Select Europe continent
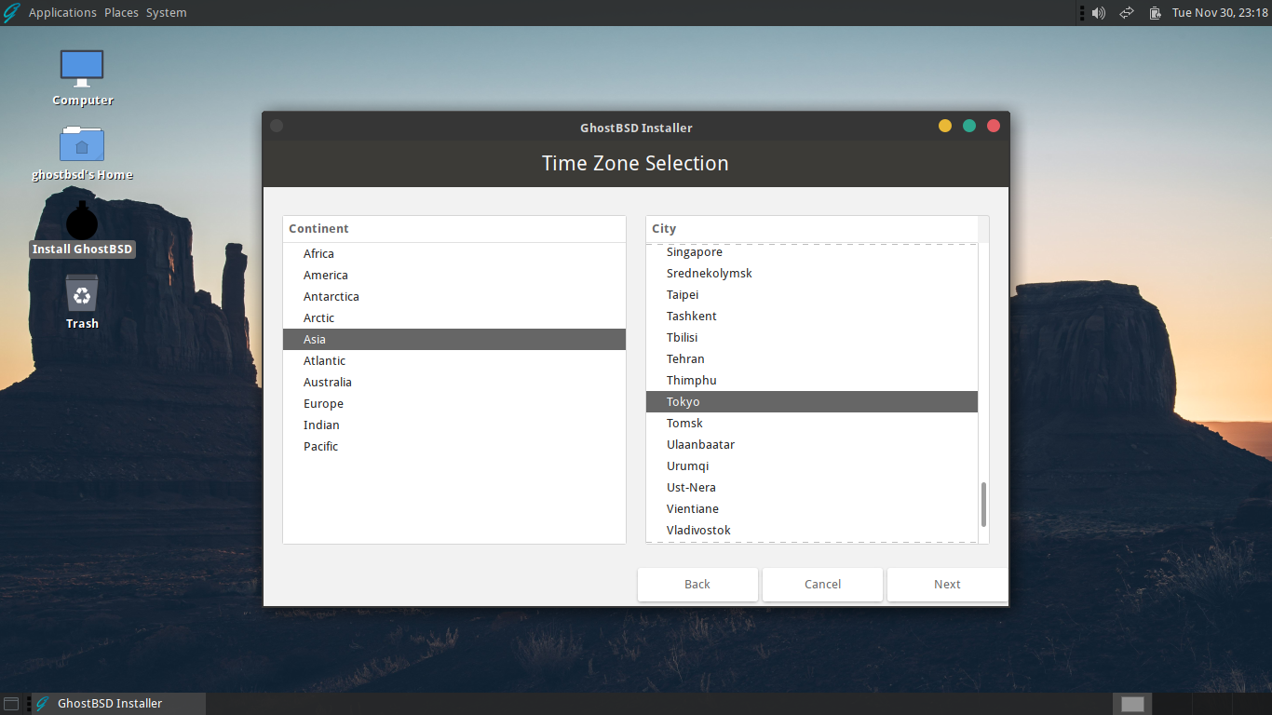This screenshot has height=715, width=1272. click(454, 404)
